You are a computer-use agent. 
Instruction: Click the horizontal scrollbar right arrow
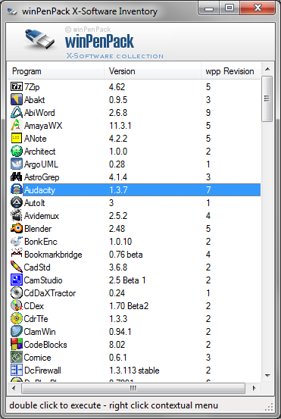point(254,388)
